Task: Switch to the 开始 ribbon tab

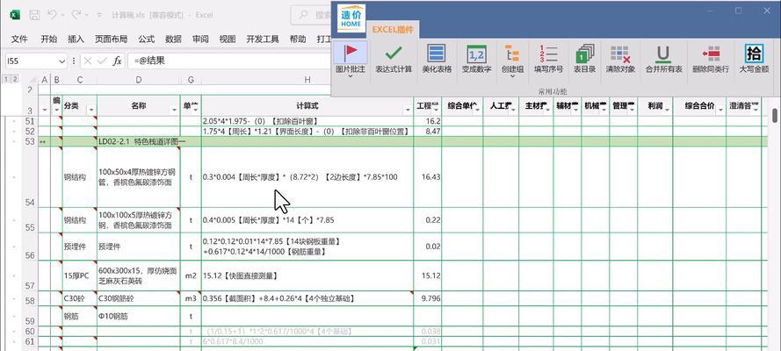Action: pyautogui.click(x=49, y=39)
